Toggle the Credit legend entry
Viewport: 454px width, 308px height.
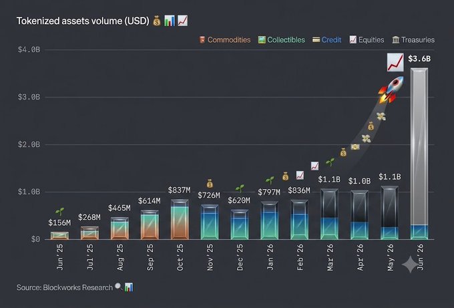327,39
